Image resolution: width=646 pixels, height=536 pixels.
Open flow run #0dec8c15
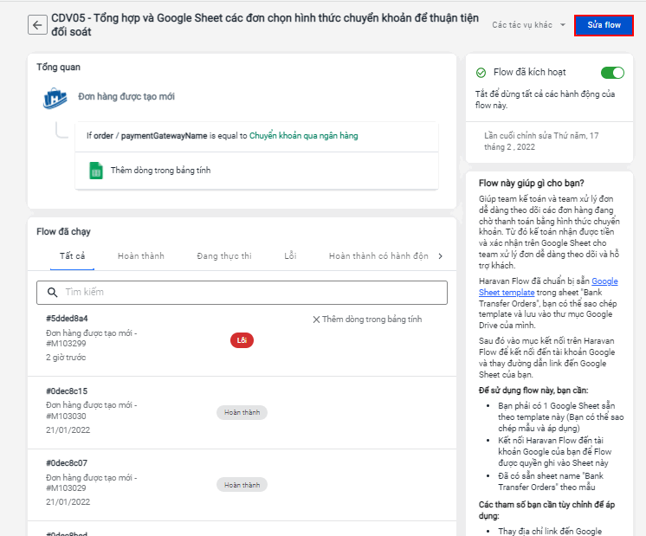67,391
